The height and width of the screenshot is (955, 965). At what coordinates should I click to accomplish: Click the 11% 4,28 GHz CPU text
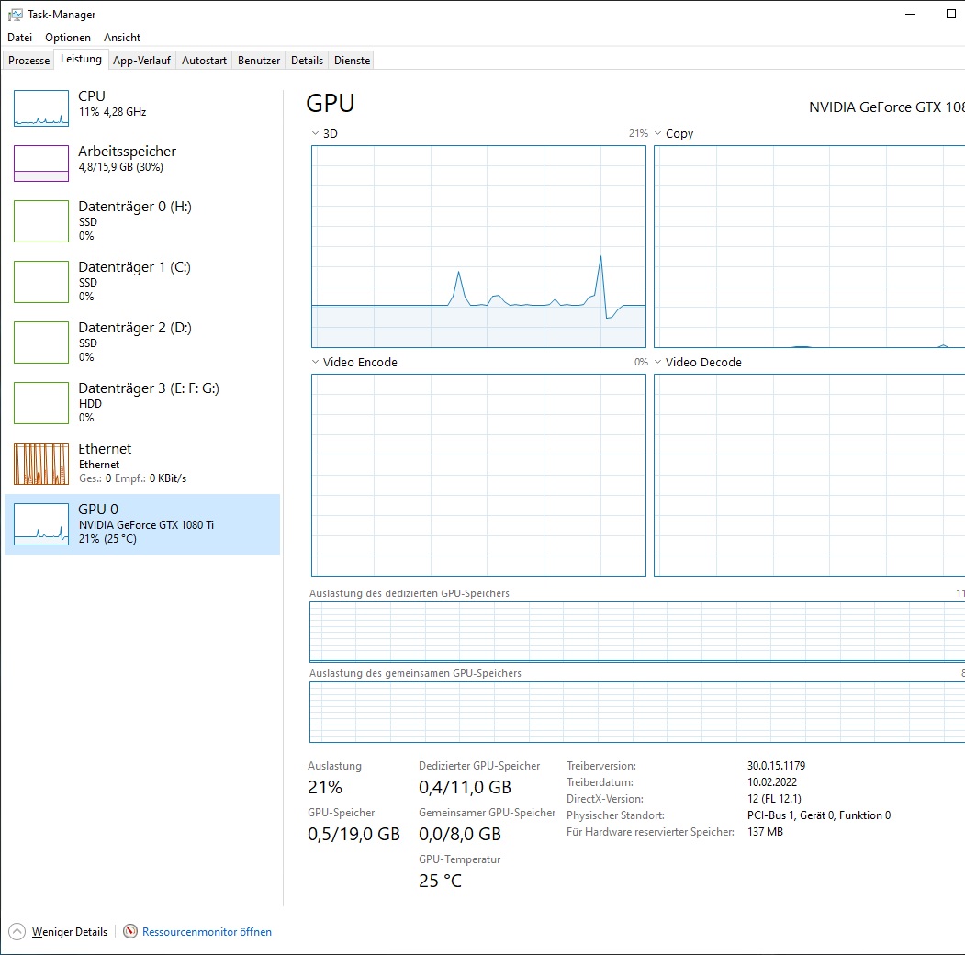click(x=113, y=112)
